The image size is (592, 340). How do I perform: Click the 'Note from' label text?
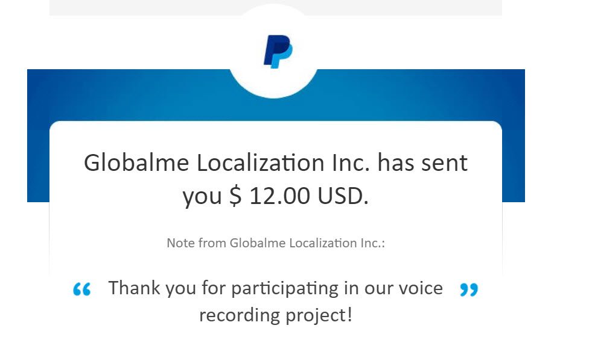pos(196,243)
